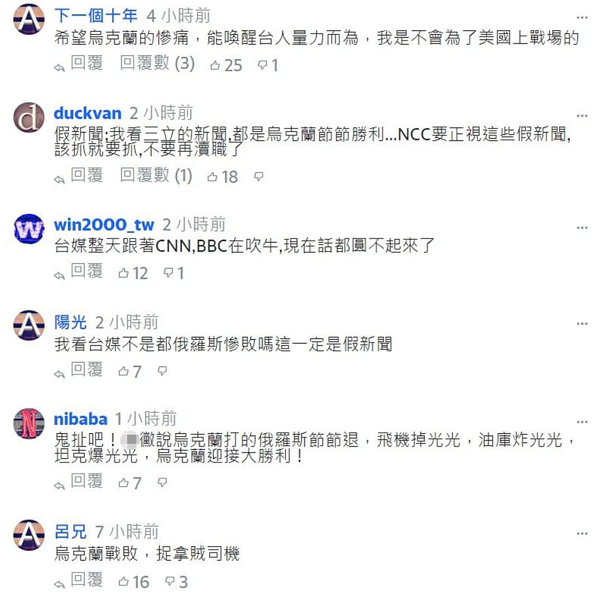Viewport: 603px width, 600px height.
Task: Open the duckvan username profile link
Action: 88,113
